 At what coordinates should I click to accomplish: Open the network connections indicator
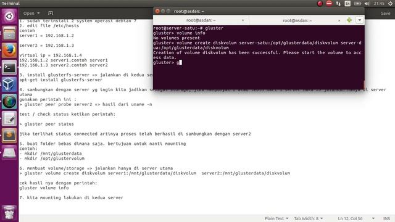[338, 4]
